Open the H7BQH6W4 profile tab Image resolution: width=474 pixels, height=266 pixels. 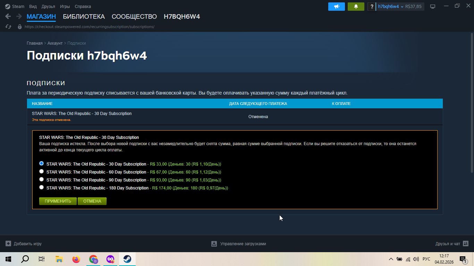[x=182, y=17]
